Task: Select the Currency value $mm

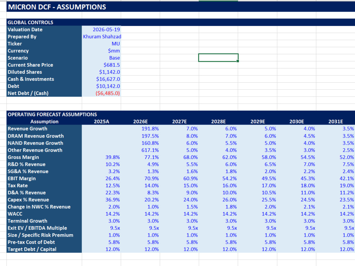Action: tap(114, 51)
